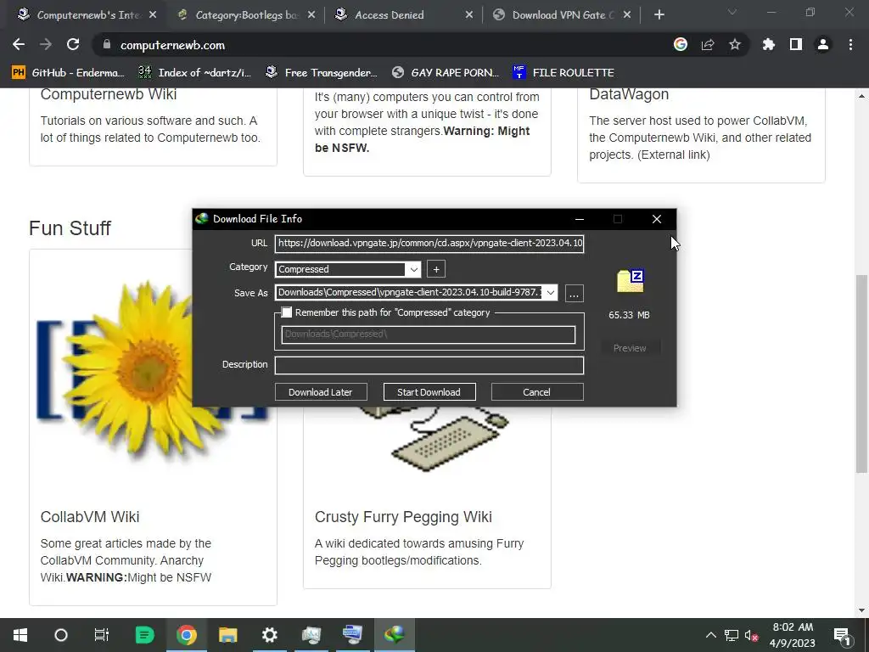The height and width of the screenshot is (652, 869).
Task: Open Index of ~dartz bookmark
Action: (195, 73)
